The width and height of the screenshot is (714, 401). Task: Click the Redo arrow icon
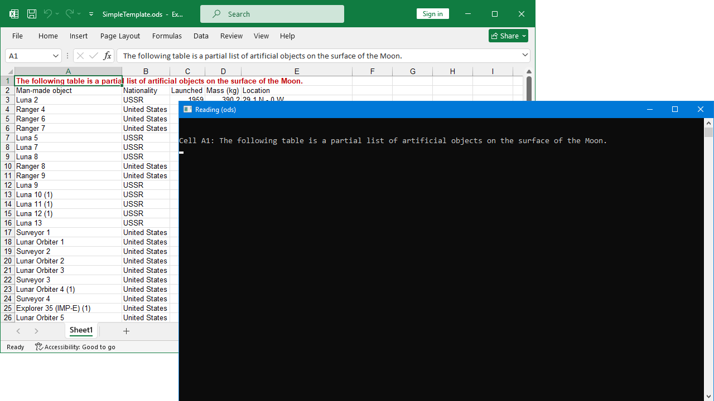(70, 14)
